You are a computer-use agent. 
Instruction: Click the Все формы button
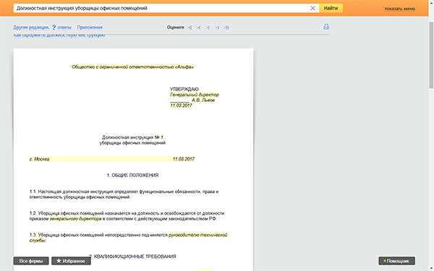31,261
